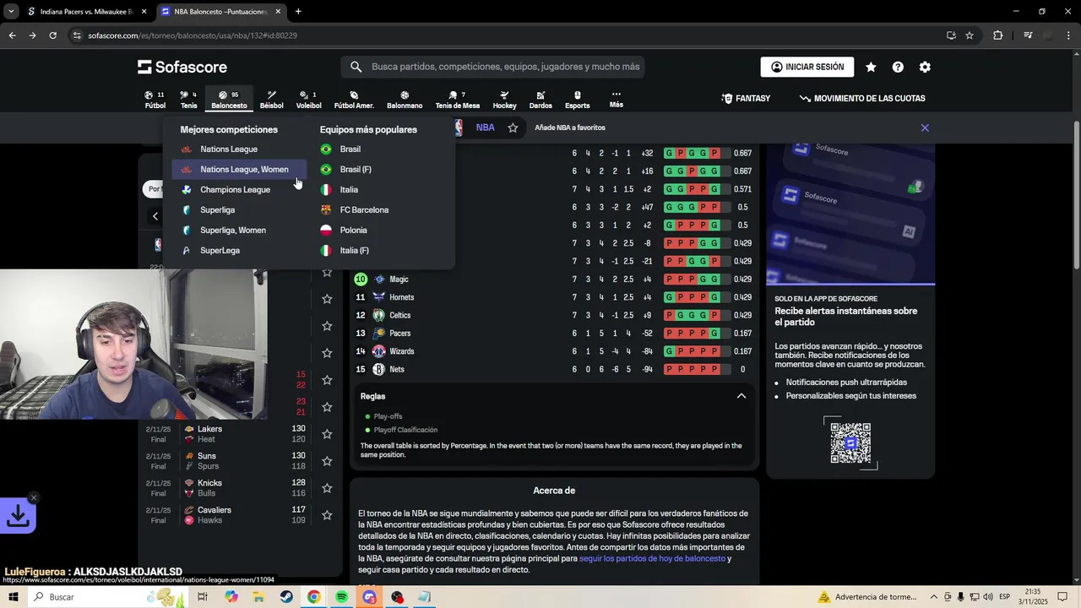Click the INICIAR SESIÓN button
The width and height of the screenshot is (1081, 608).
807,67
